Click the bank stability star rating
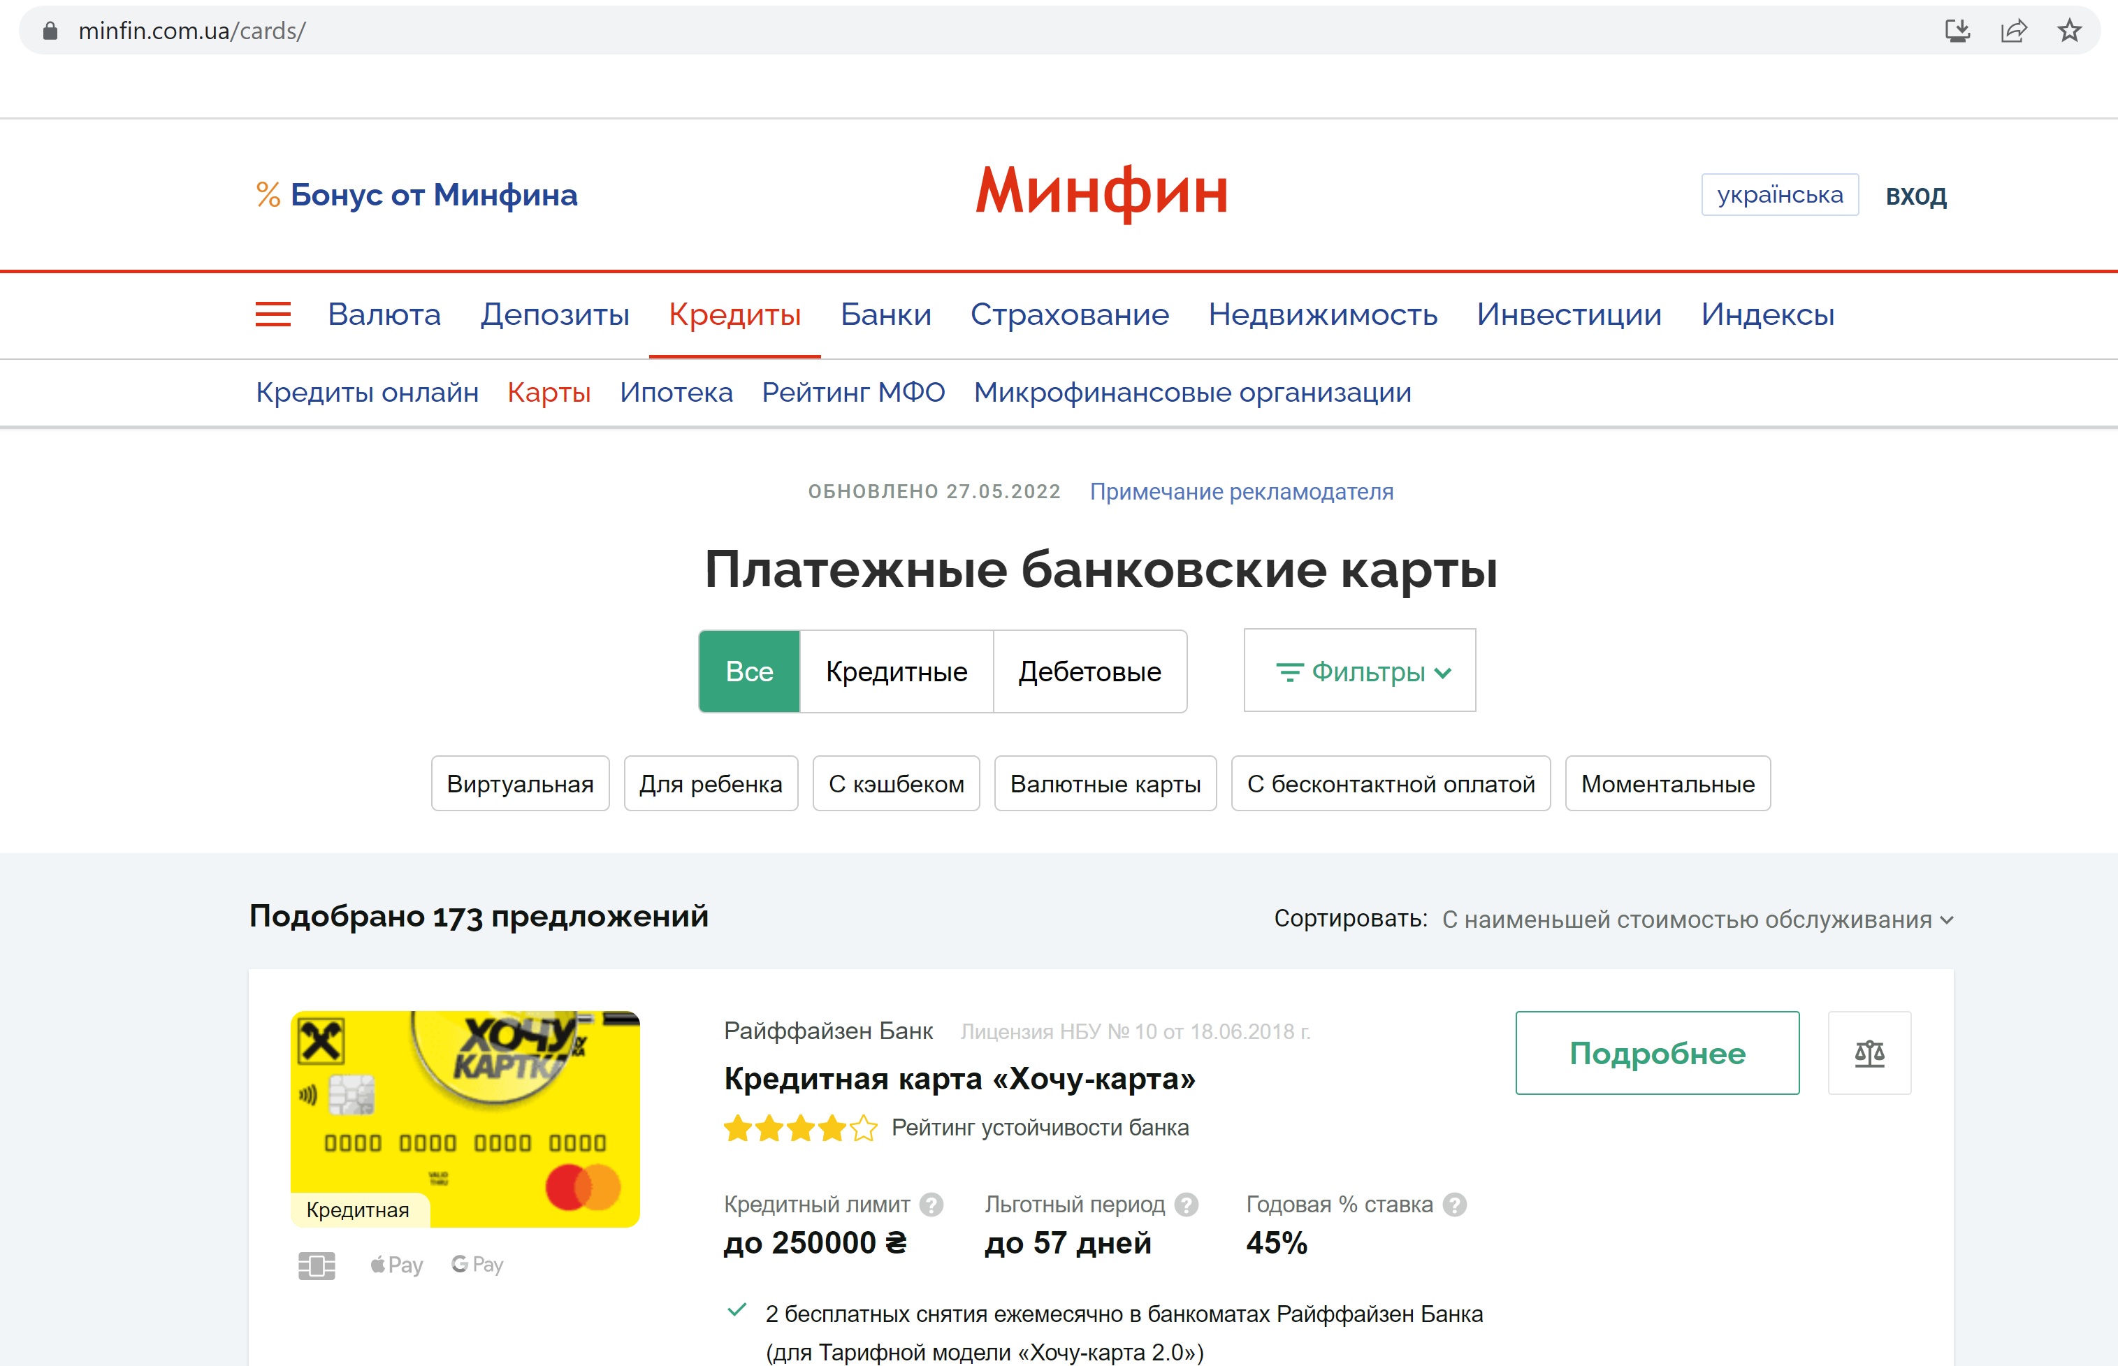The height and width of the screenshot is (1366, 2118). click(x=800, y=1128)
